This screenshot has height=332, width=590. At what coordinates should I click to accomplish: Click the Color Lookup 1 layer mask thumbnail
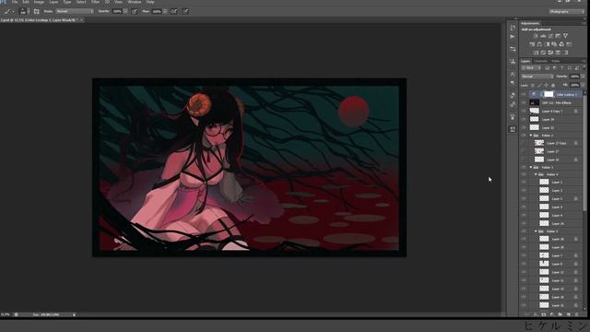(549, 94)
